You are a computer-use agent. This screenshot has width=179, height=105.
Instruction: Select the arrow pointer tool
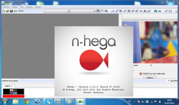point(98,11)
